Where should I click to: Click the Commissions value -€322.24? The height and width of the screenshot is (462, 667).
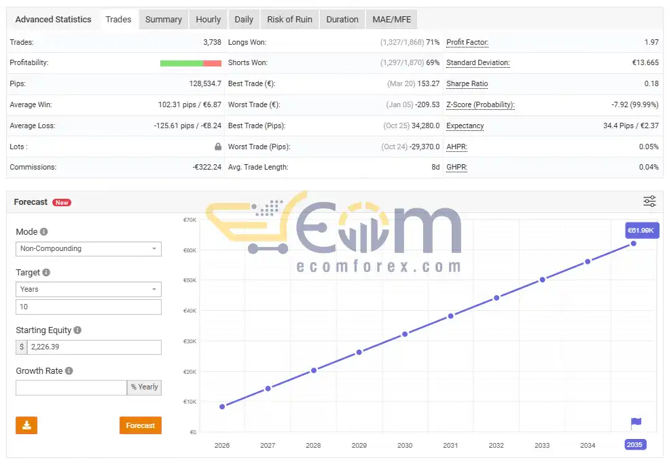click(x=207, y=167)
